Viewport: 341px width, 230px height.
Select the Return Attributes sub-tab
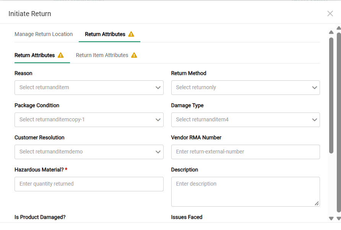coord(34,55)
